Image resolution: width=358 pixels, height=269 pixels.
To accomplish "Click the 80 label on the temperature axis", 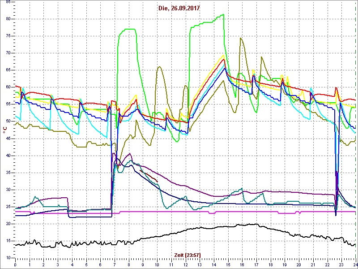I will click(8, 19).
